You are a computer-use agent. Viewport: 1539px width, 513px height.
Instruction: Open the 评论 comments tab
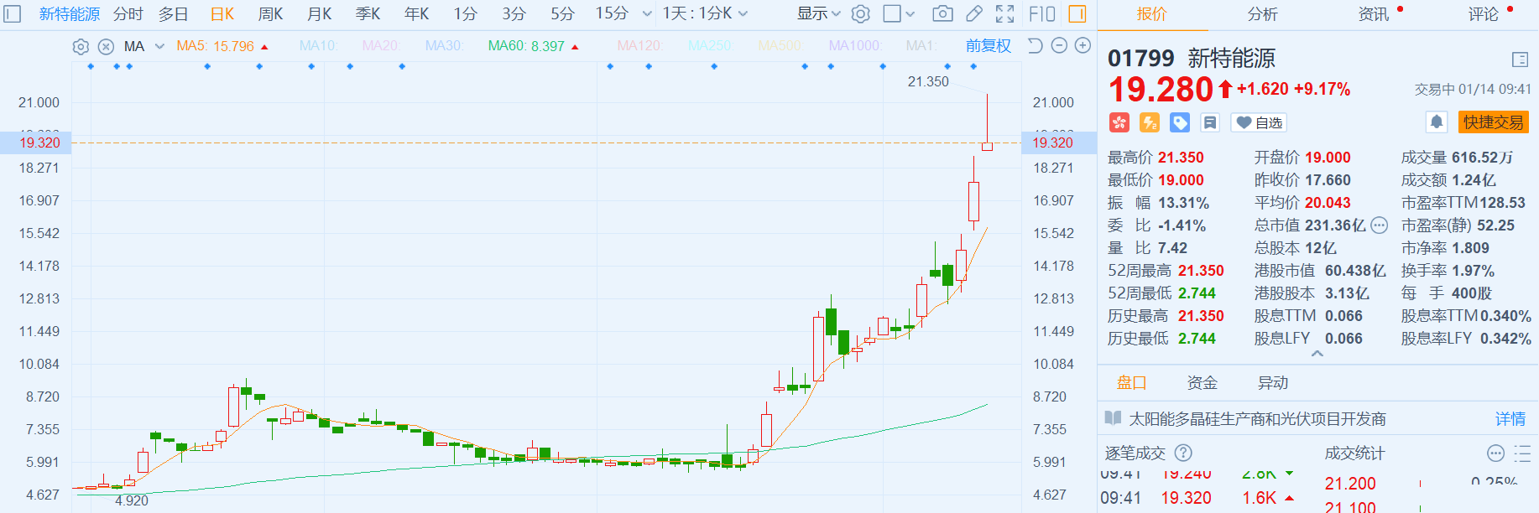tap(1484, 14)
